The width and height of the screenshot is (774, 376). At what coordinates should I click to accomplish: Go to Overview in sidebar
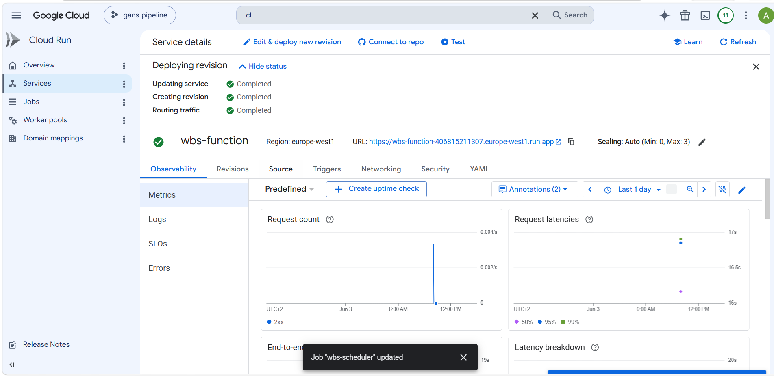point(39,65)
